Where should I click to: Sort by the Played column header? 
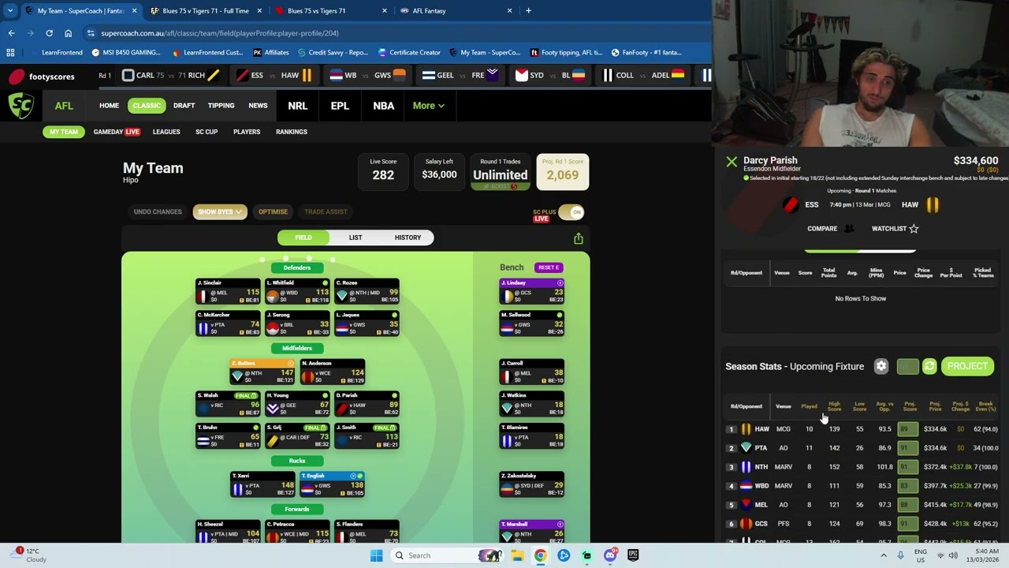point(809,406)
